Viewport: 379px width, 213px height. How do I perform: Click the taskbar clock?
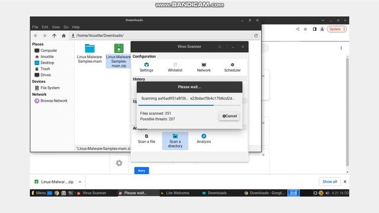point(340,193)
